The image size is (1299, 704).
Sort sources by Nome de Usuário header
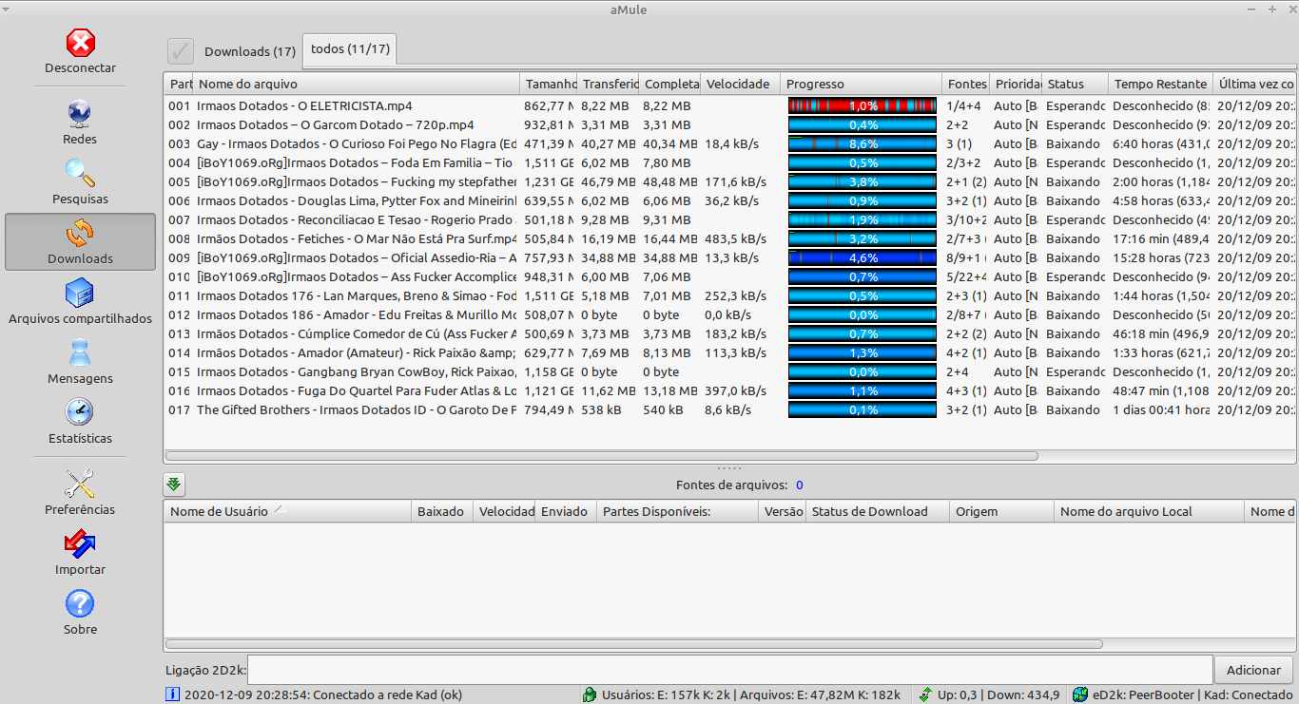click(286, 511)
